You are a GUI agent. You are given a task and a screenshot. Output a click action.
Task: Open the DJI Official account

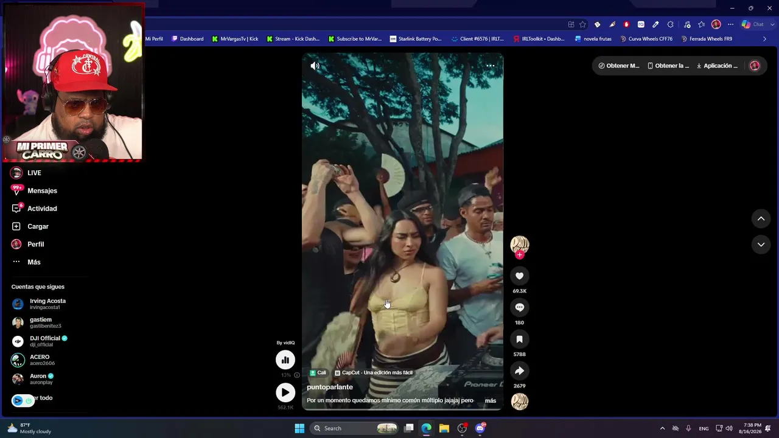[40, 341]
